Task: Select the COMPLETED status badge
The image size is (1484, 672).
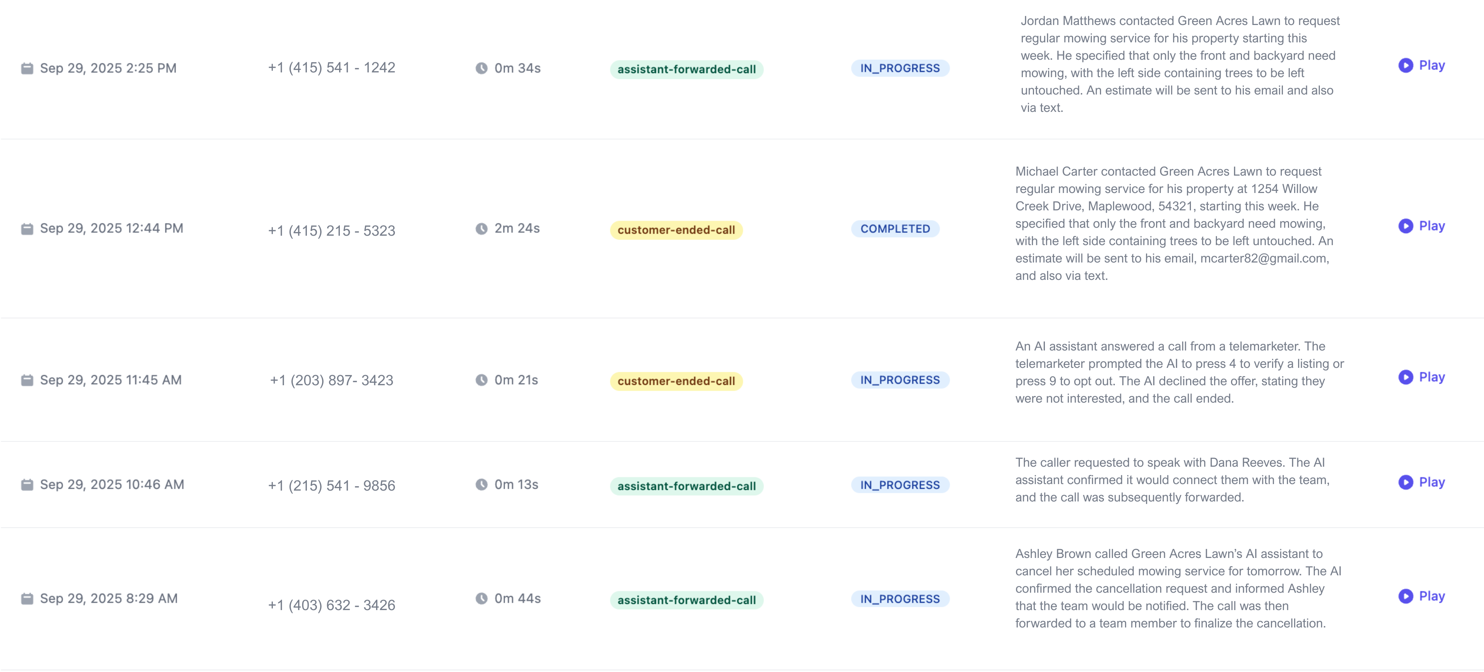Action: (895, 228)
